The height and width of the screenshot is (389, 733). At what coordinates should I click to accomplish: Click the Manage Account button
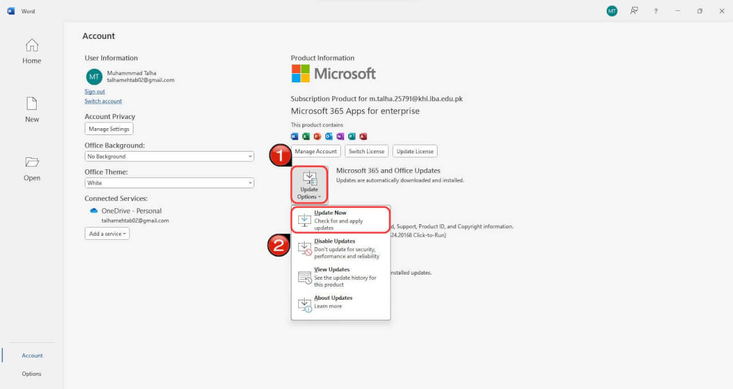[316, 151]
